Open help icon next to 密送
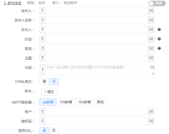Screen dimensions: 169x134 (159, 48)
